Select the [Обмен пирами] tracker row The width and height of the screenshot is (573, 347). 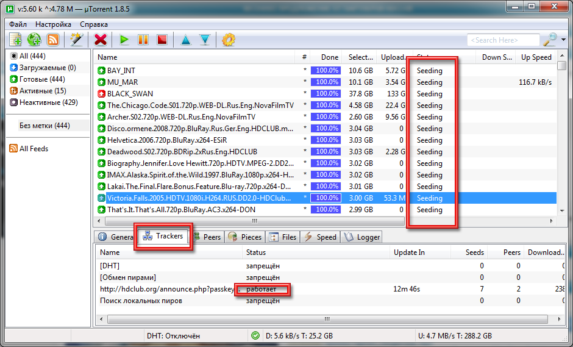pyautogui.click(x=331, y=277)
